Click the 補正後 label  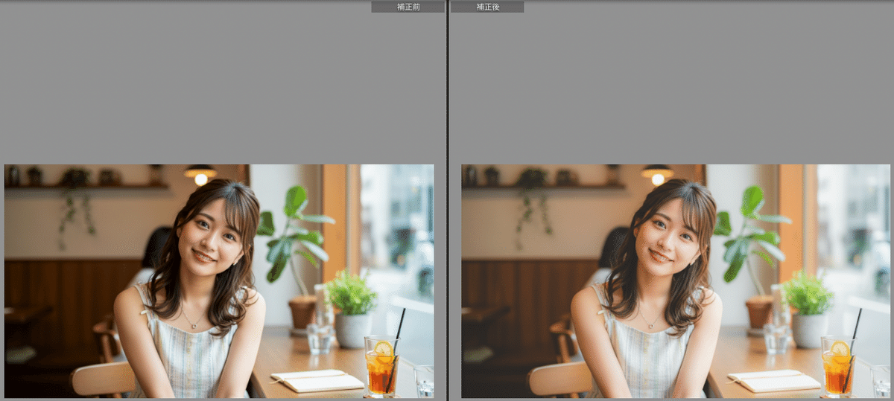coord(487,7)
